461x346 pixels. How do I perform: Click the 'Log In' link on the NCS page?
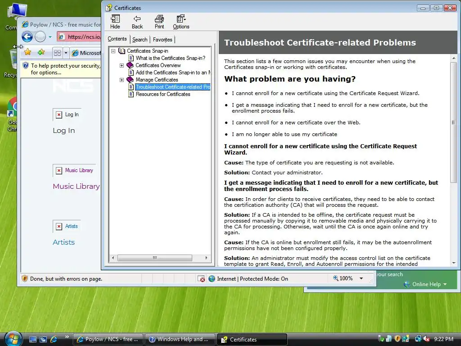point(64,131)
